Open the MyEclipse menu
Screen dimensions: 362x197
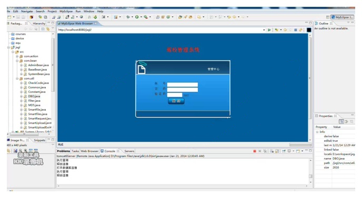pyautogui.click(x=66, y=11)
